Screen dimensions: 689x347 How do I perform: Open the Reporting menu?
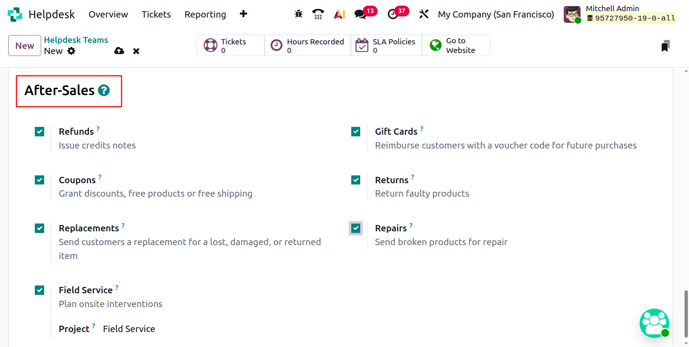[205, 14]
